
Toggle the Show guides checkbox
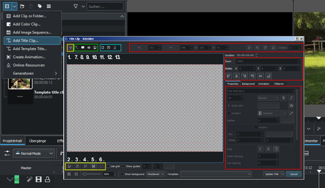(124, 166)
